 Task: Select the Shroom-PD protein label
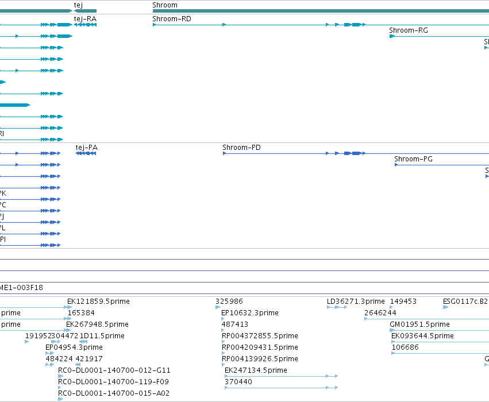[x=241, y=148]
